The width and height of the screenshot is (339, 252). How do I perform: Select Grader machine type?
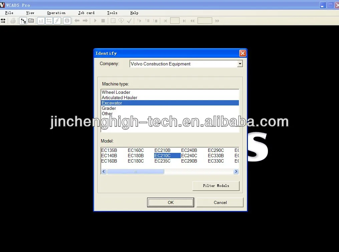pos(170,108)
